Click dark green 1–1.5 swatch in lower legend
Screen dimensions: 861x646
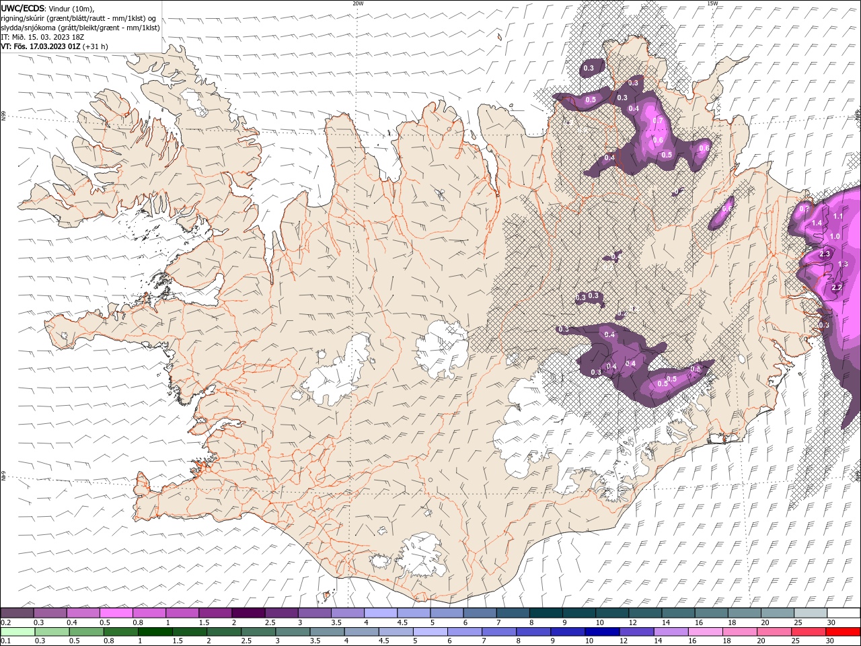click(155, 631)
